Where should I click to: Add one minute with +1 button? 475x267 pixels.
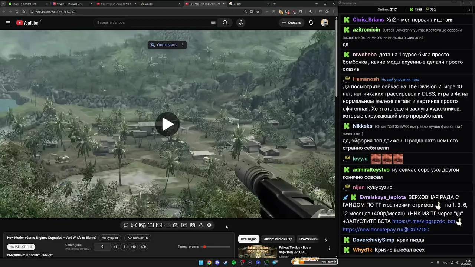pos(115,247)
